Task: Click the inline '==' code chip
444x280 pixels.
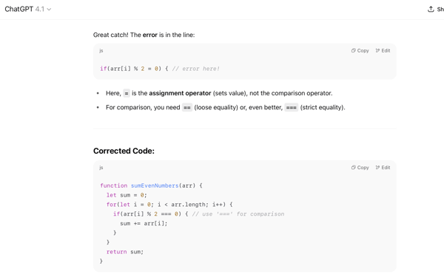Action: [187, 107]
